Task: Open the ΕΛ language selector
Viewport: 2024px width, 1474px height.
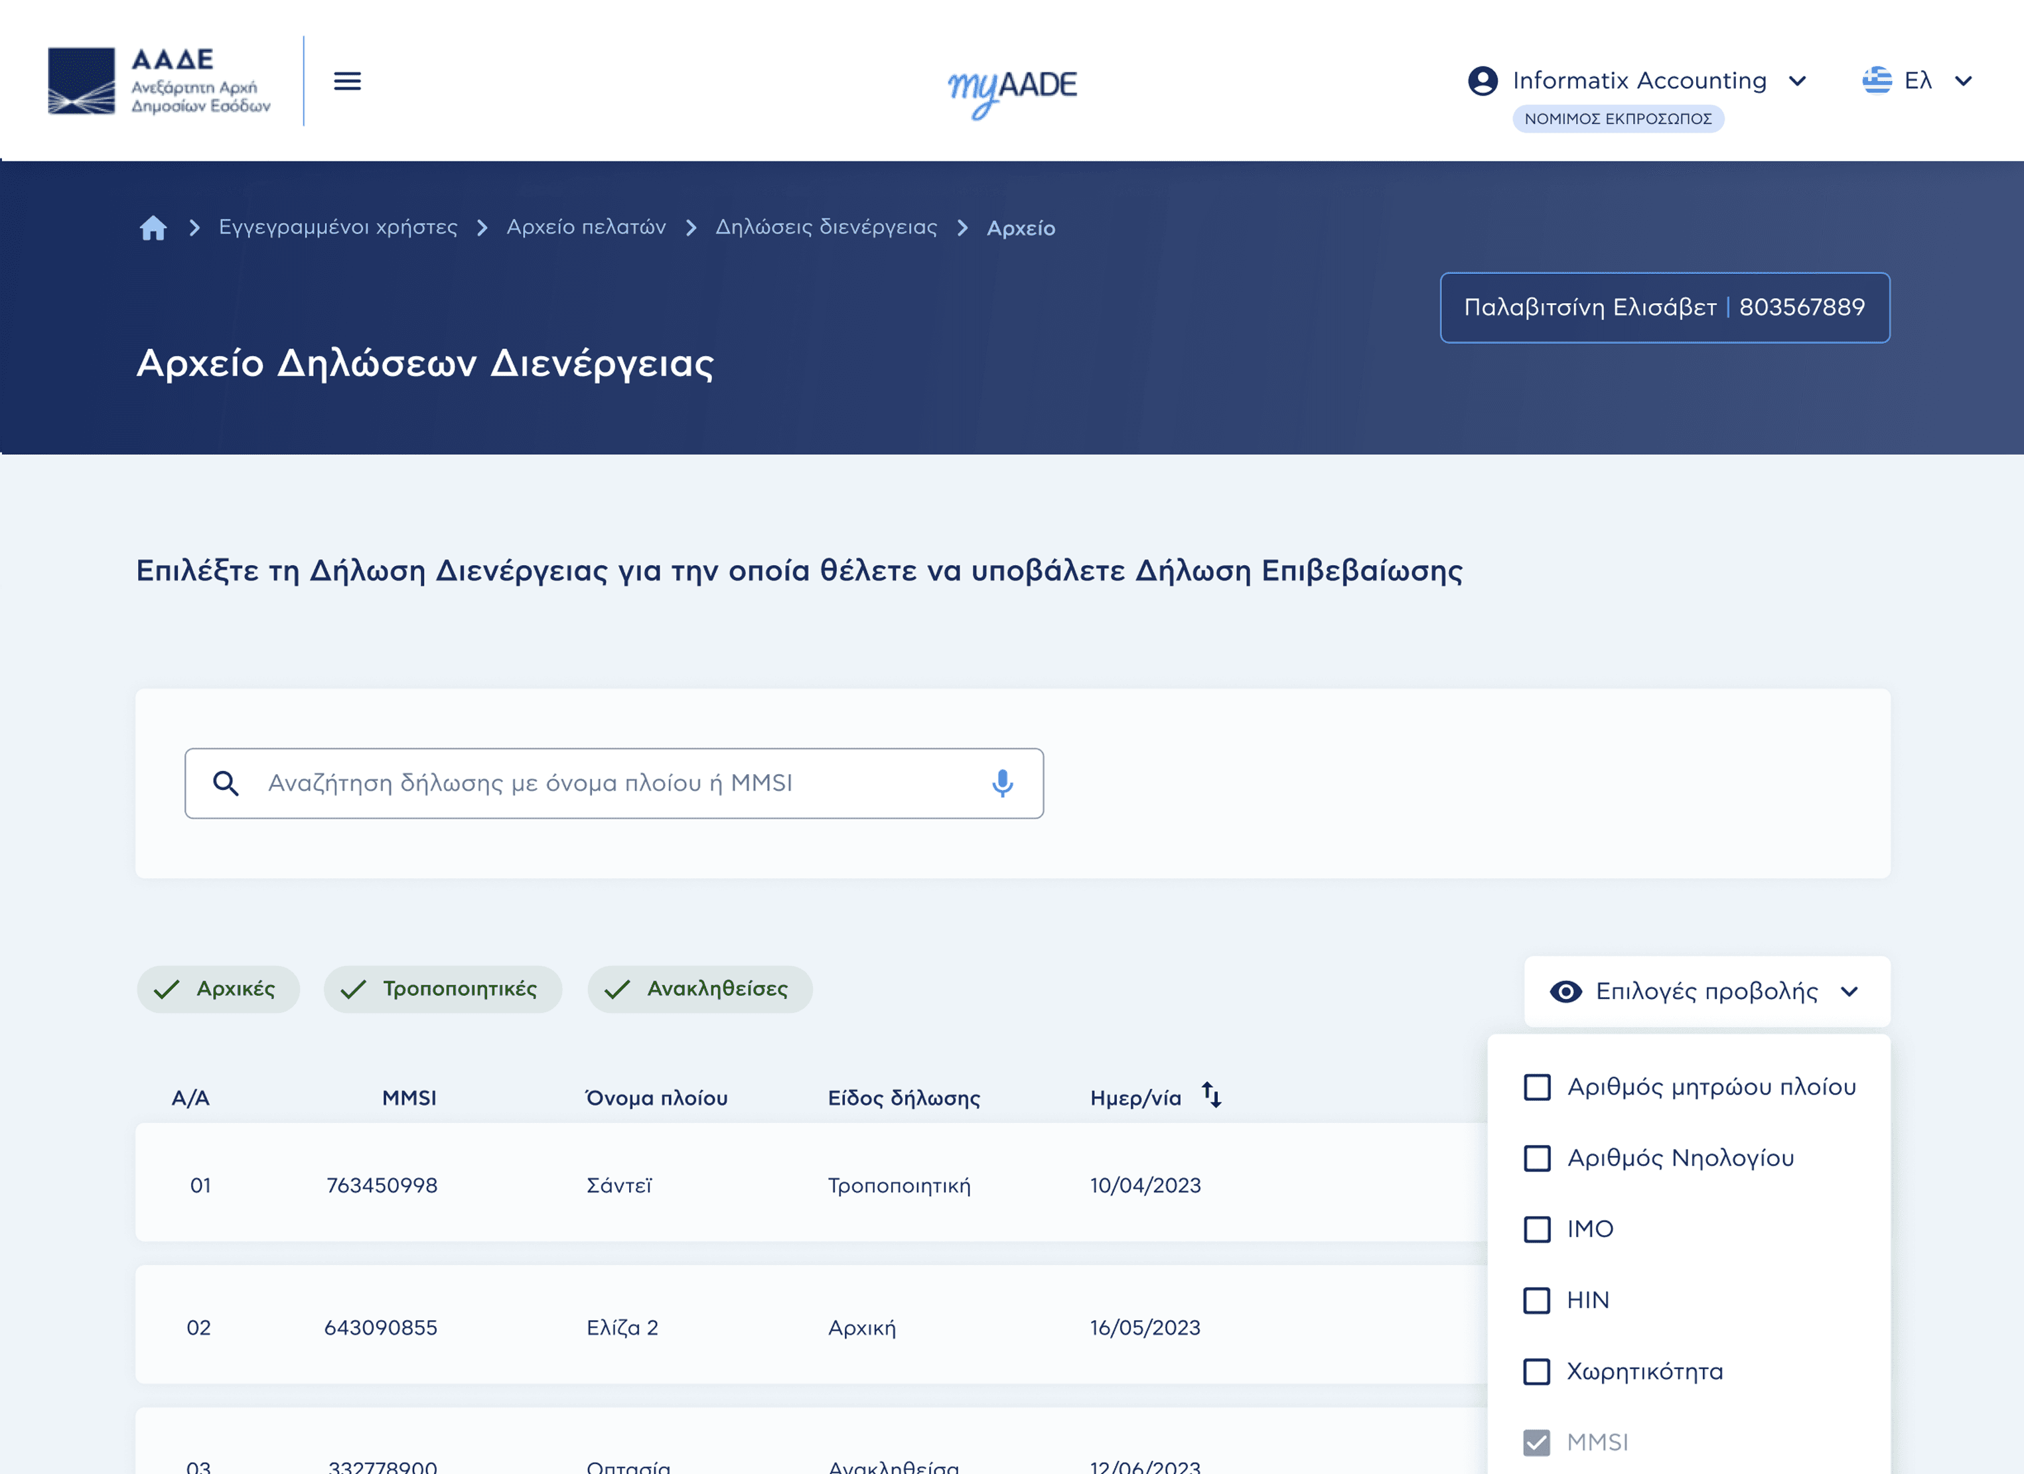Action: point(1918,81)
